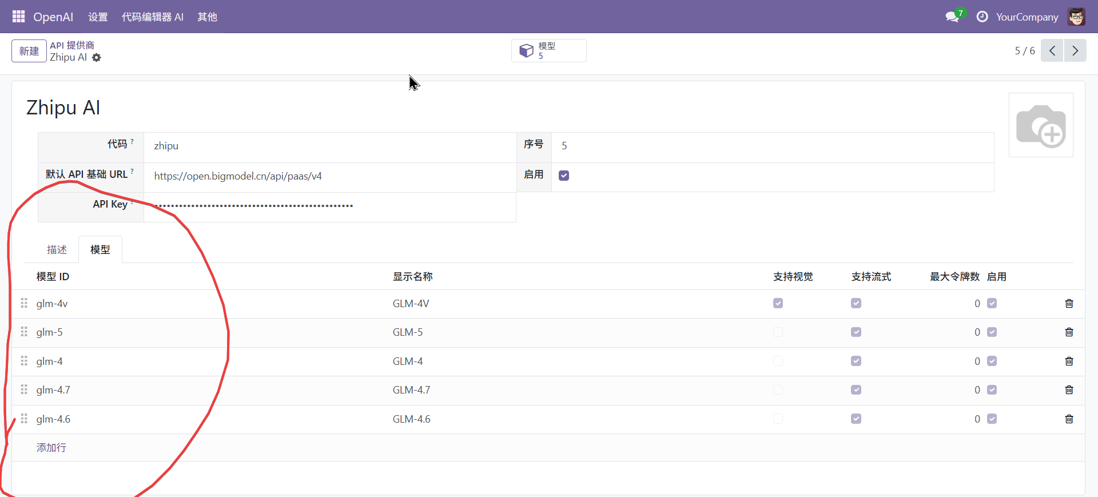The height and width of the screenshot is (497, 1098).
Task: Delete the glm-4.6 model row
Action: [x=1069, y=419]
